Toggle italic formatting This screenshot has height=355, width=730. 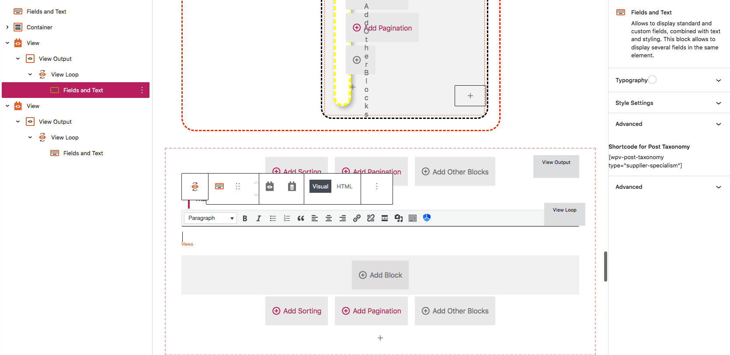(x=259, y=218)
